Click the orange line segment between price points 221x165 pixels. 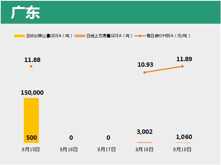click(164, 69)
